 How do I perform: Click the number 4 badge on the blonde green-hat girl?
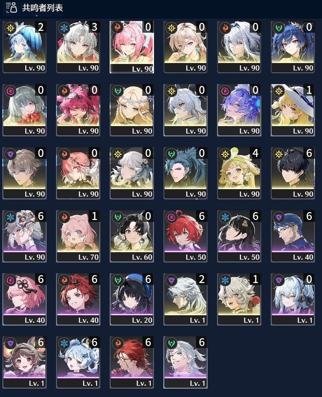tap(255, 153)
